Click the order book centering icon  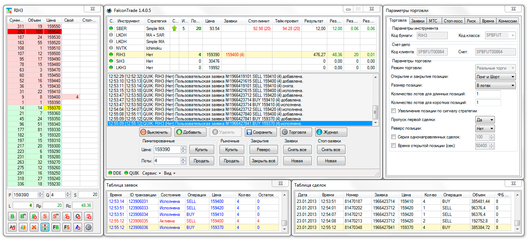[45, 228]
